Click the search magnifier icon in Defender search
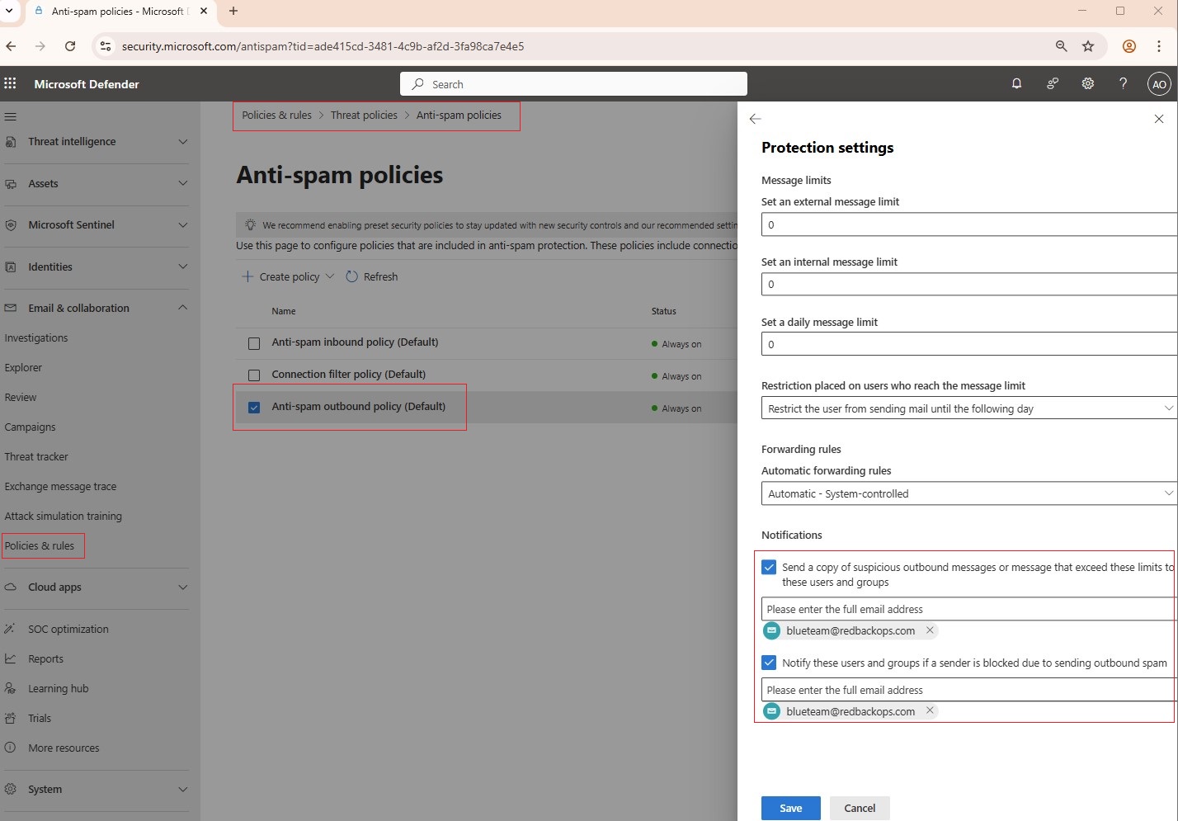This screenshot has width=1178, height=821. [418, 84]
